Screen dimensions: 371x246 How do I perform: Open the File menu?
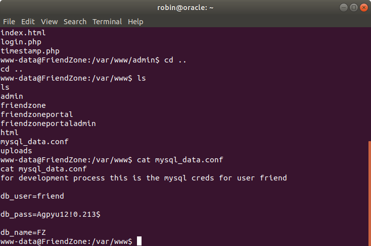9,22
